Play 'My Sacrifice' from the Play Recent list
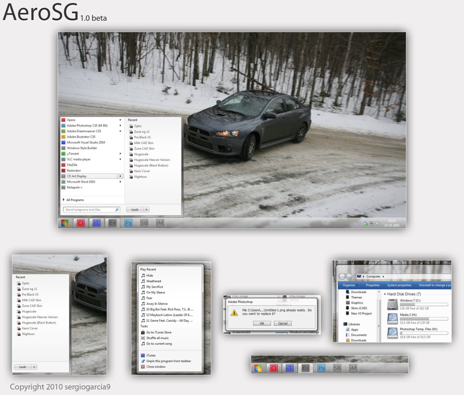This screenshot has width=464, height=395. pyautogui.click(x=154, y=287)
